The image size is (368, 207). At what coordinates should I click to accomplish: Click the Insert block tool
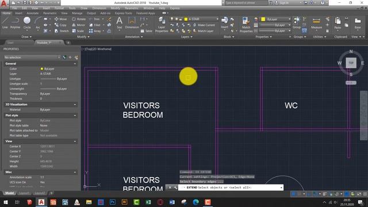click(x=225, y=23)
